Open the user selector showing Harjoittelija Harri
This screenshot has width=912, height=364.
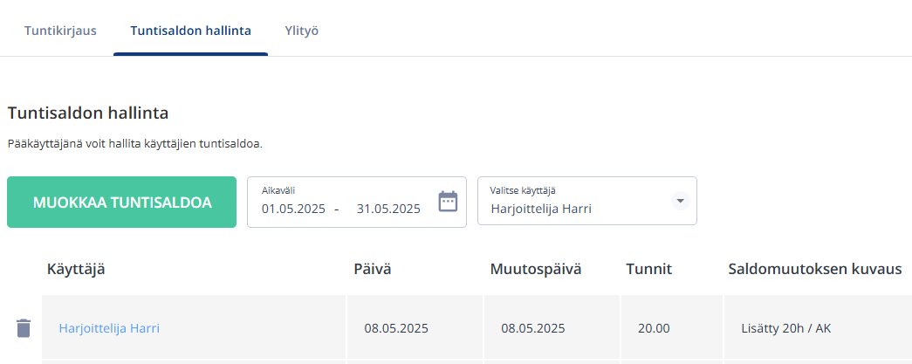(x=586, y=201)
